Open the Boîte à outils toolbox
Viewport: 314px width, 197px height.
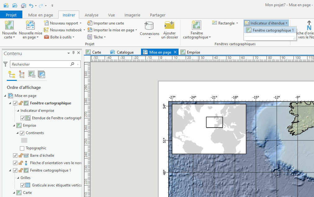click(x=47, y=37)
